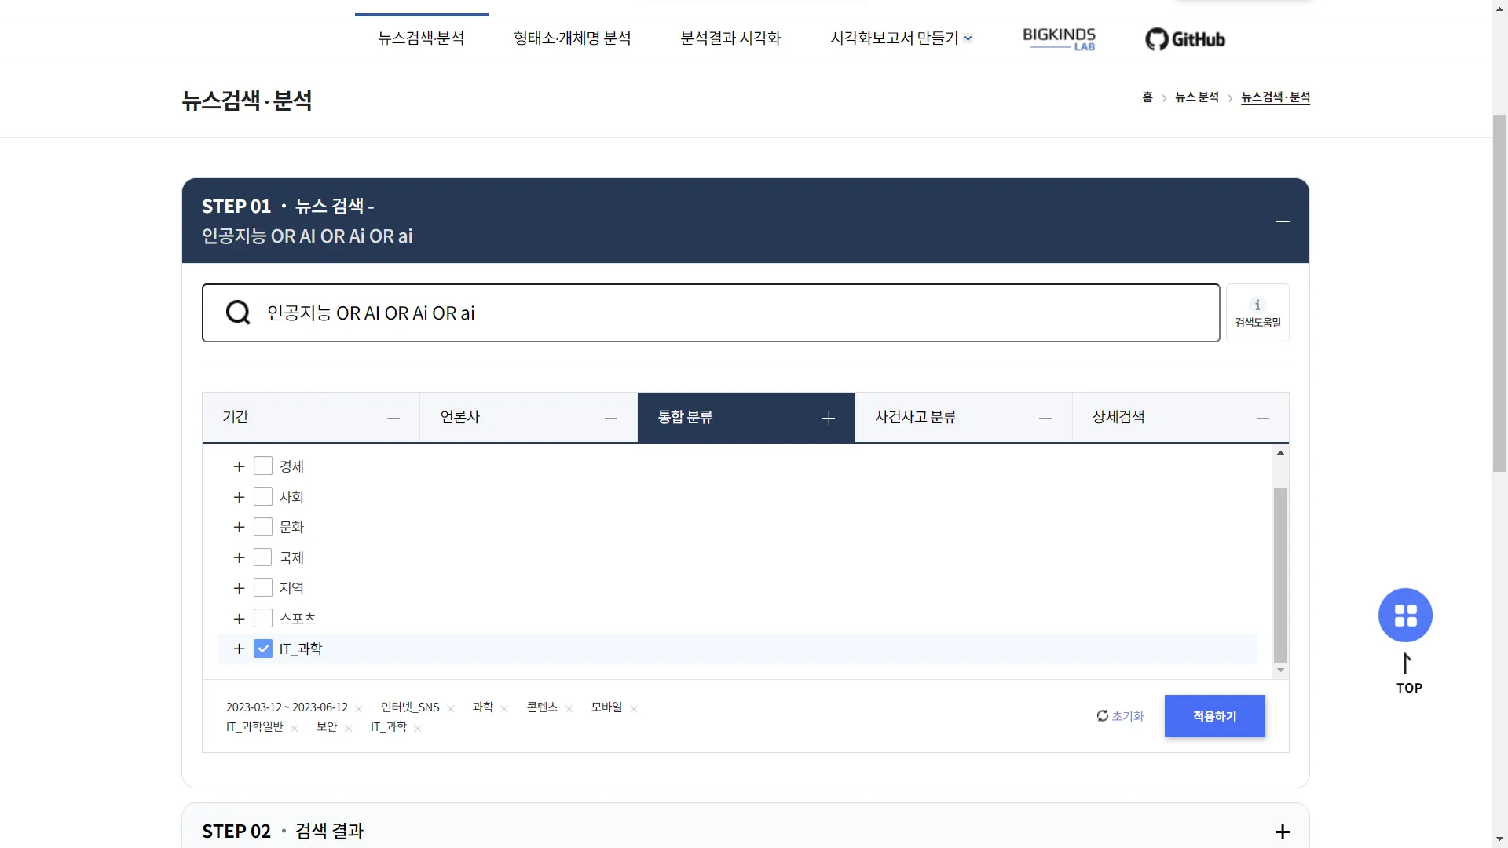Enable the 스포츠 category checkbox
1508x848 pixels.
[263, 619]
